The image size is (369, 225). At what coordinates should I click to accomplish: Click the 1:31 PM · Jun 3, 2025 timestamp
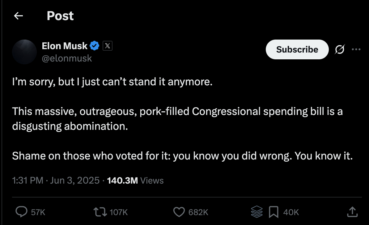click(56, 180)
